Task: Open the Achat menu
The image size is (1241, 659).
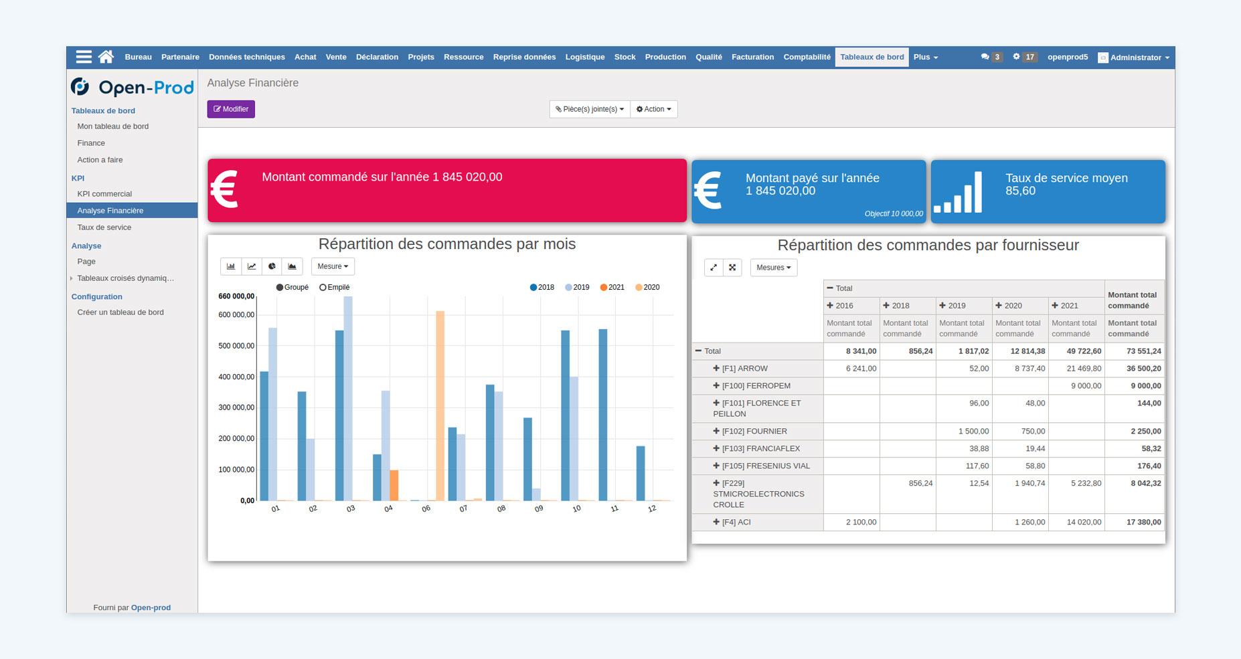Action: tap(305, 57)
